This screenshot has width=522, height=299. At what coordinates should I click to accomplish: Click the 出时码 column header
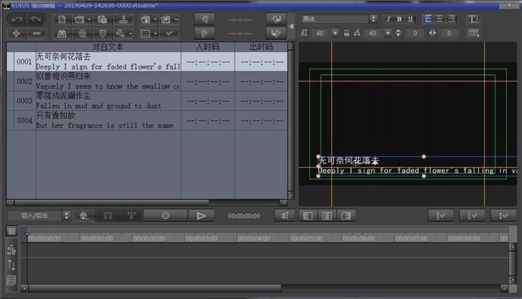[261, 47]
